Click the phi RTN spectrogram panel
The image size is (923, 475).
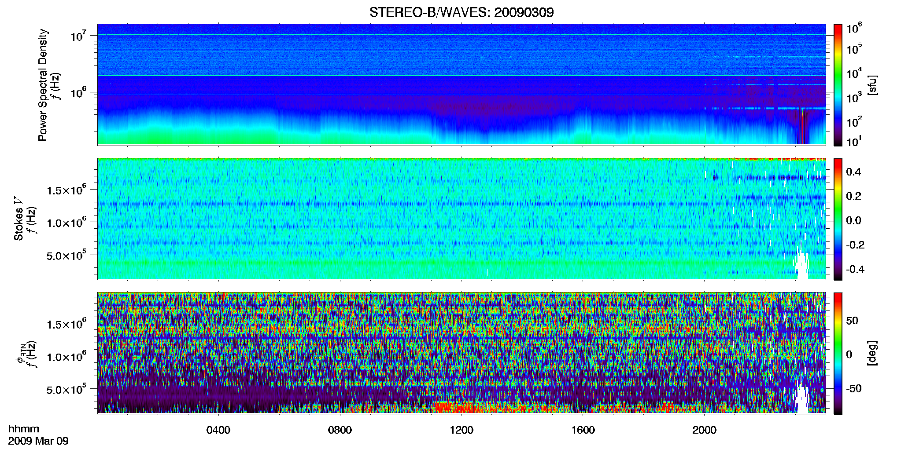point(461,353)
